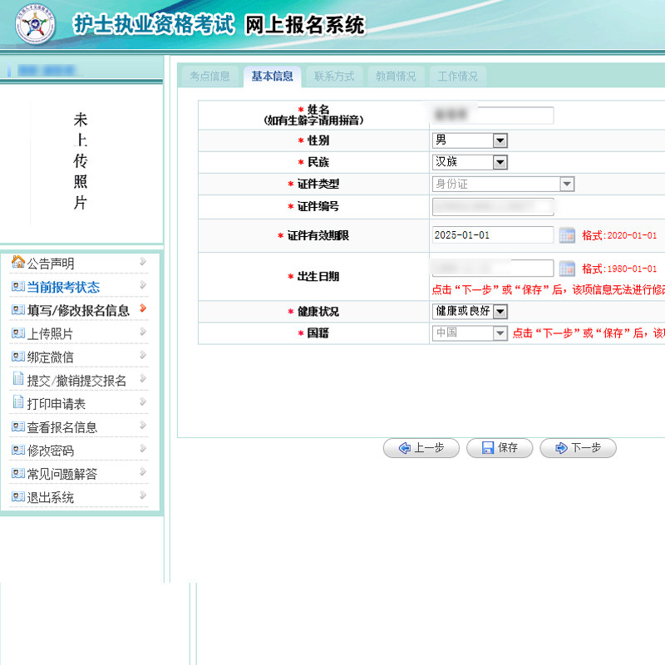Open the 工作情况 tab
Screen dimensions: 665x665
tap(458, 76)
